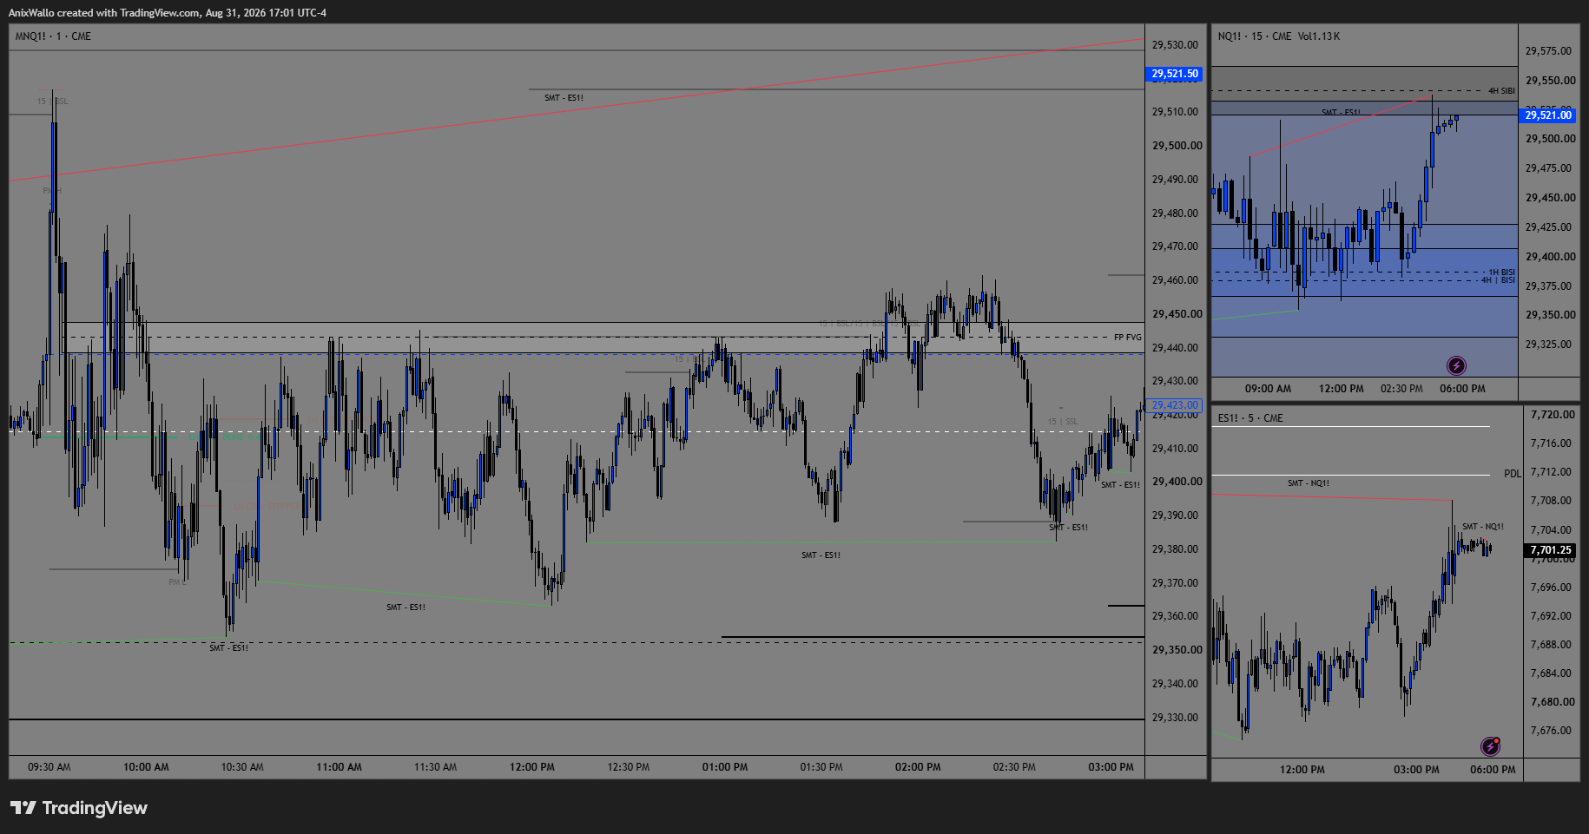The height and width of the screenshot is (834, 1589).
Task: Click the 7,701.25 last price tag
Action: pyautogui.click(x=1551, y=550)
